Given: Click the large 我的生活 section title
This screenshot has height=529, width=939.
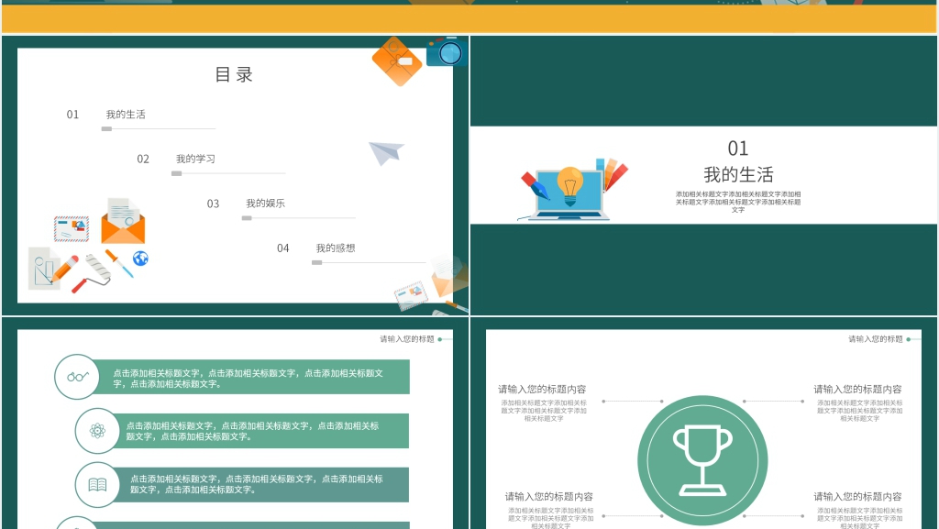Looking at the screenshot, I should click(738, 175).
